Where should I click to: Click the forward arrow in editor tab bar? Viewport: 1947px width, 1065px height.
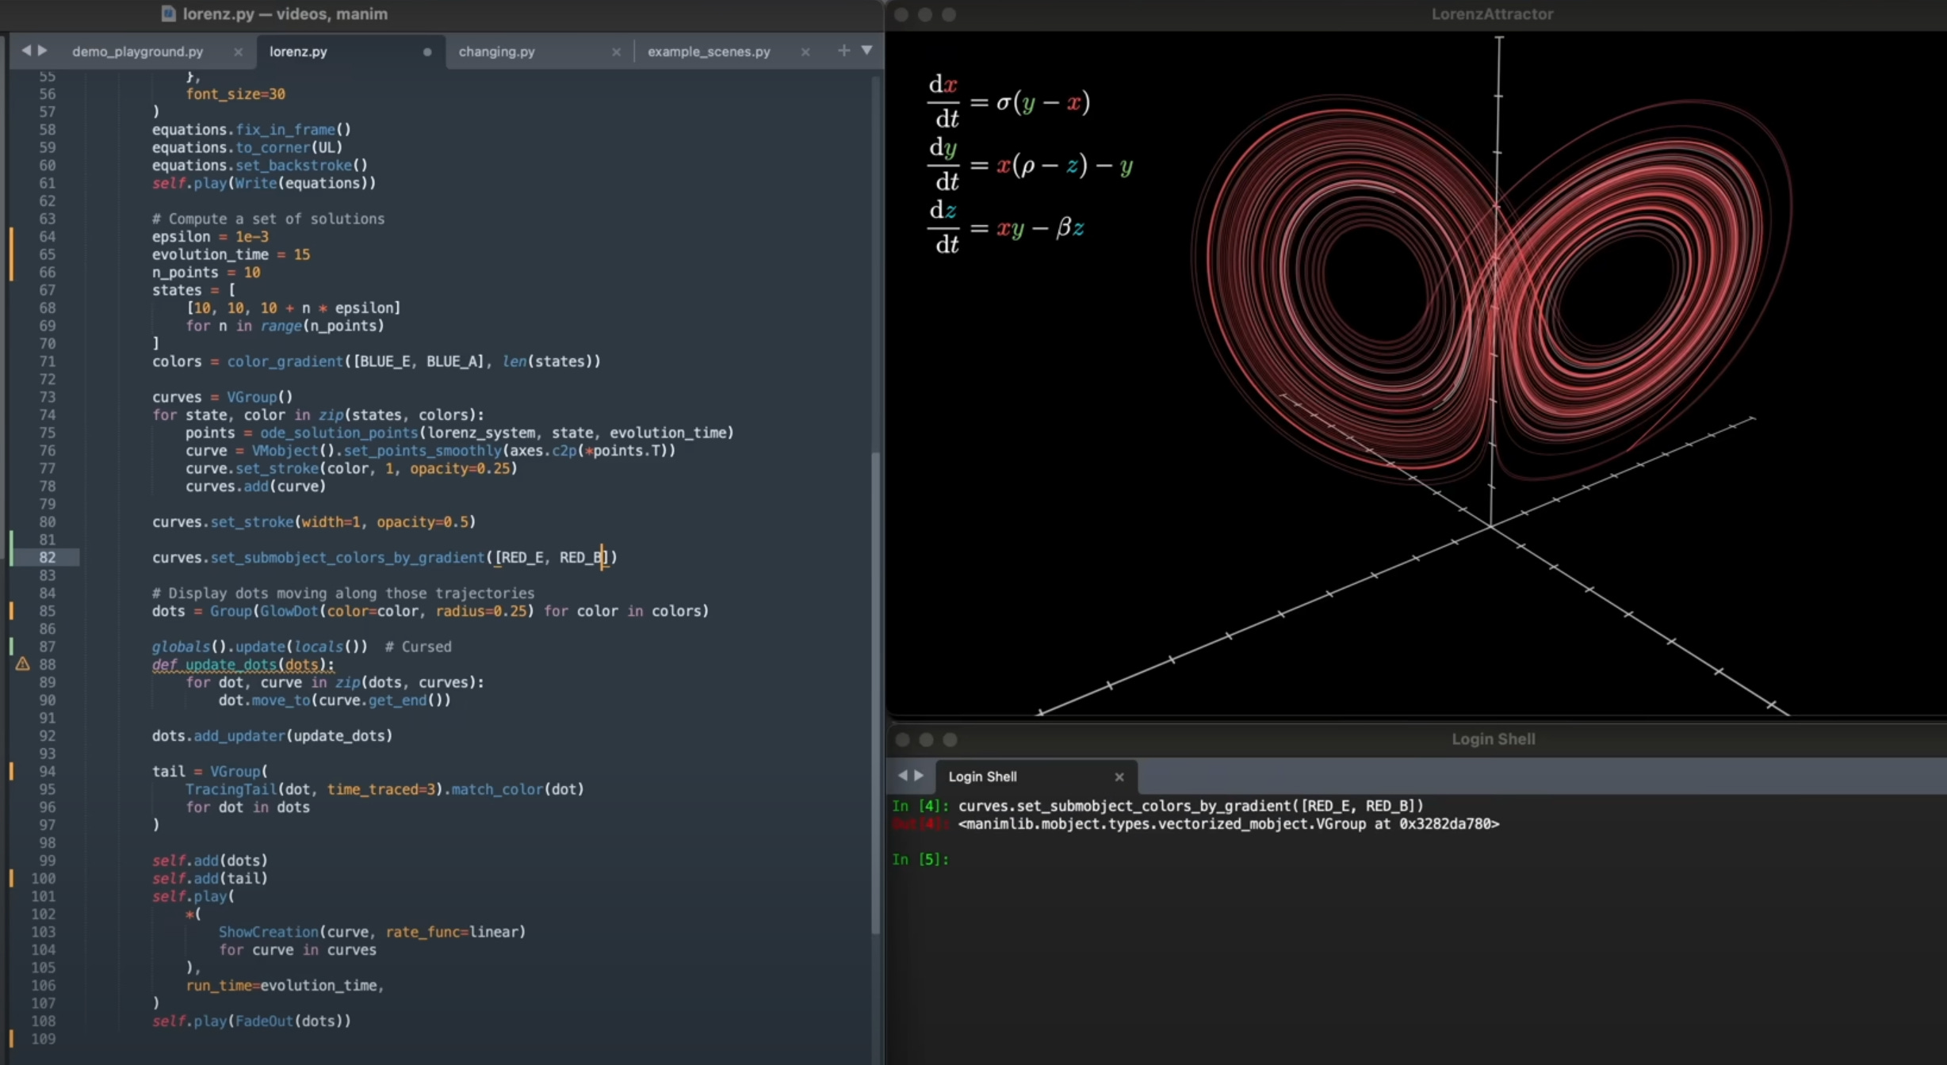click(43, 51)
